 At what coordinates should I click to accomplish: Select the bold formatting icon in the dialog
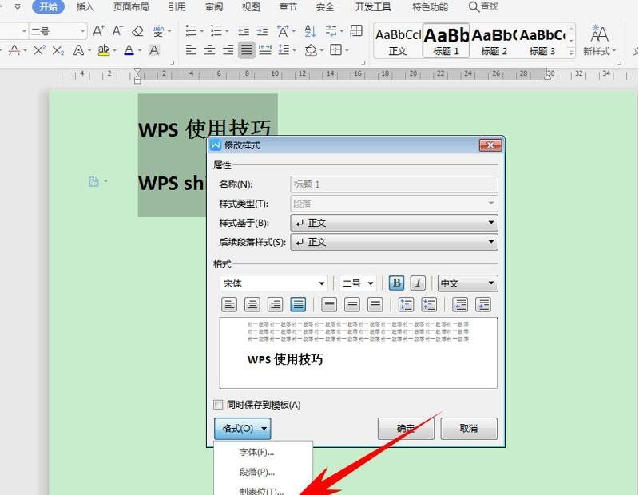(396, 283)
